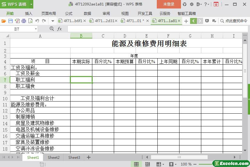Select column B header
250x167 pixels.
[81, 36]
